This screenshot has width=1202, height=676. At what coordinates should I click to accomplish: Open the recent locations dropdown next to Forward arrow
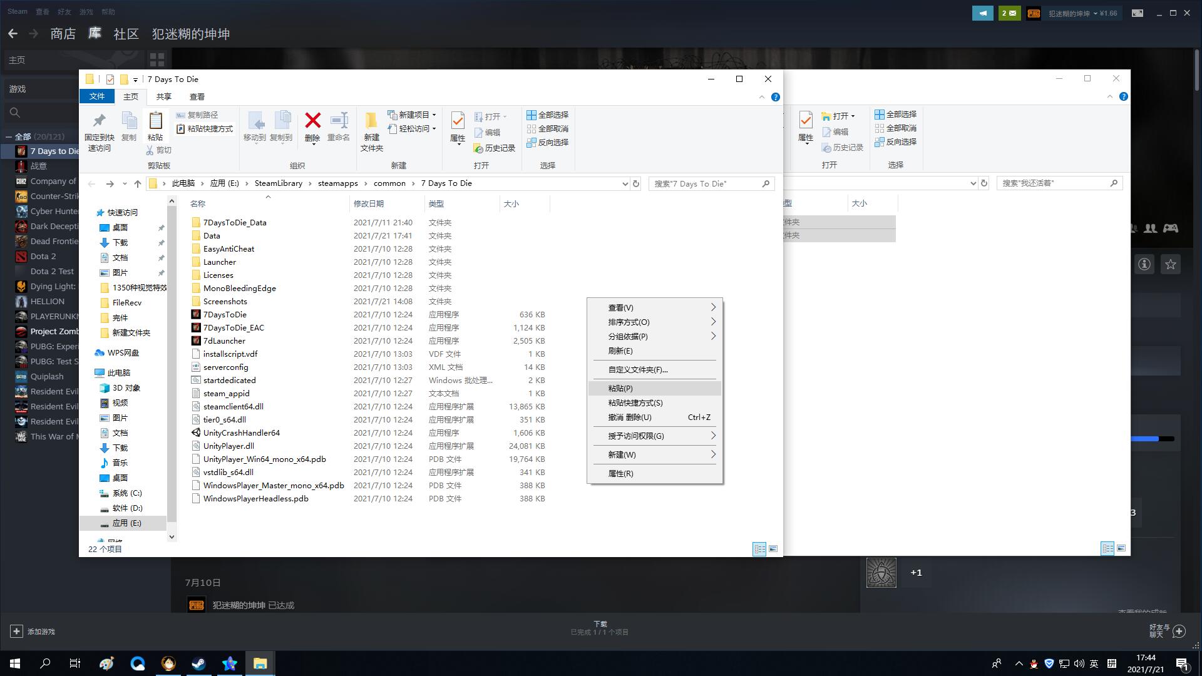125,184
